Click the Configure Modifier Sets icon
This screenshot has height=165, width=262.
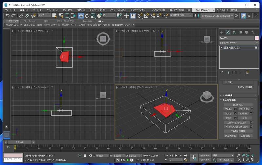tap(247, 72)
